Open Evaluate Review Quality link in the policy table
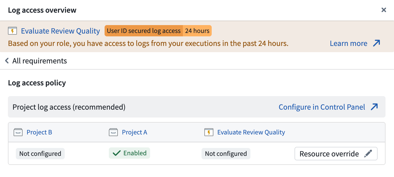The height and width of the screenshot is (177, 394). tap(251, 132)
